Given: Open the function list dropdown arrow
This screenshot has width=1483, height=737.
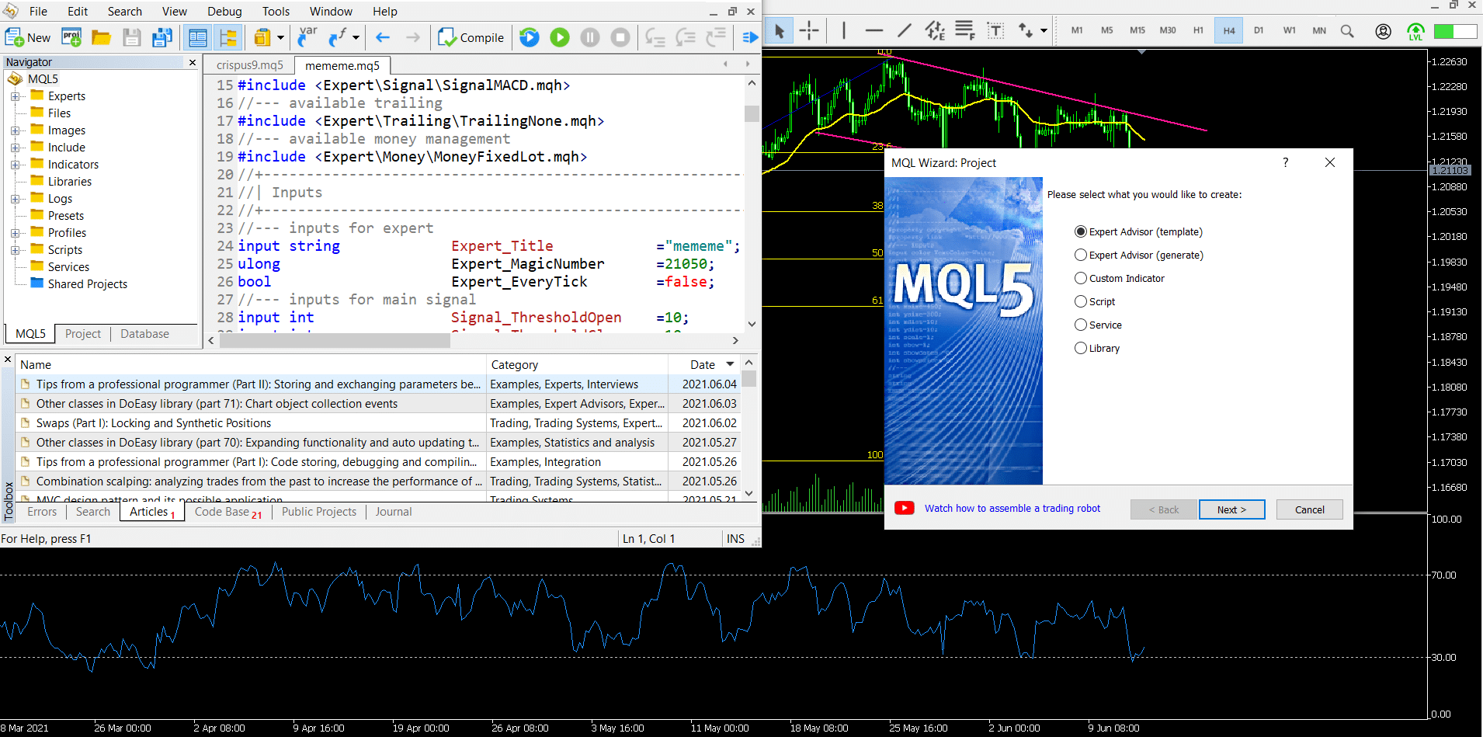Looking at the screenshot, I should pyautogui.click(x=356, y=37).
